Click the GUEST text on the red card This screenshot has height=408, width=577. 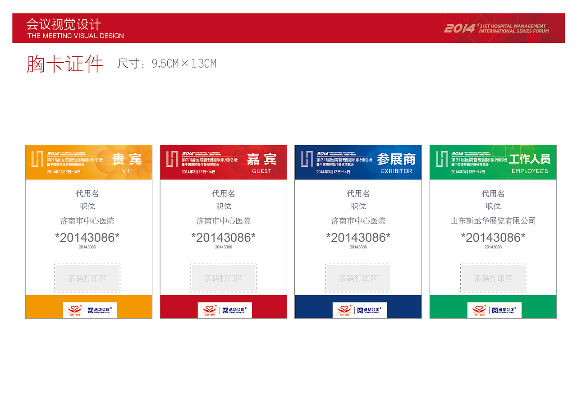(x=262, y=171)
